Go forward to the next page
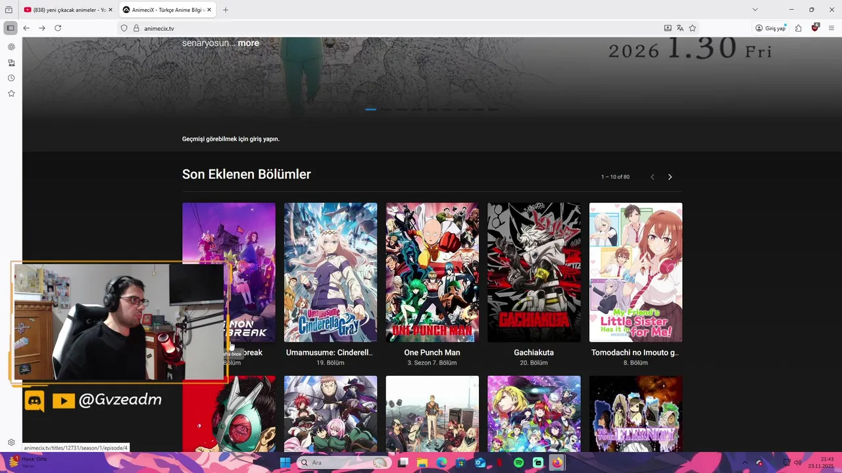Screen dimensions: 842x473 42,28
